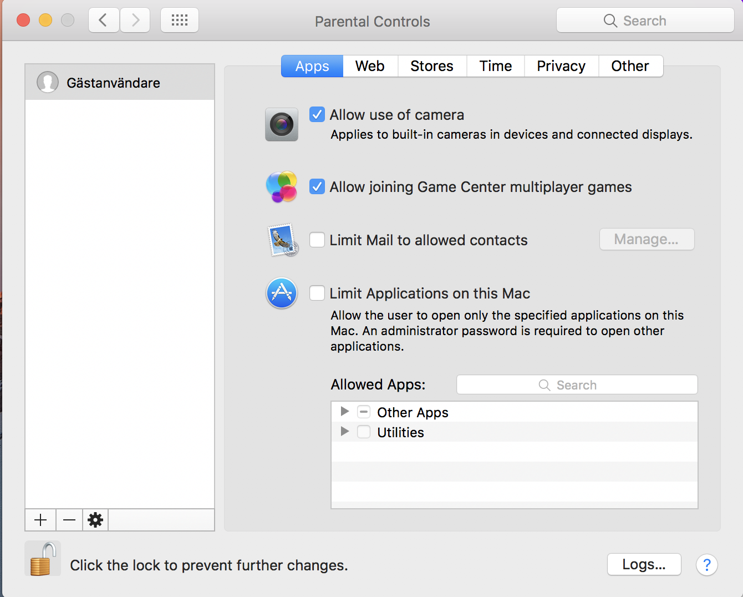Click the Gästanvändare user avatar icon
The width and height of the screenshot is (743, 597).
pyautogui.click(x=48, y=82)
